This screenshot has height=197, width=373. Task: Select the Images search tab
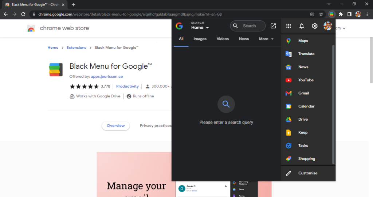[200, 39]
